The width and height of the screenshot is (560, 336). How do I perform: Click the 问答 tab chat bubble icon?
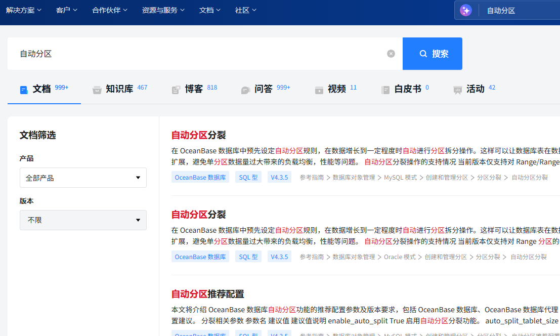click(245, 90)
